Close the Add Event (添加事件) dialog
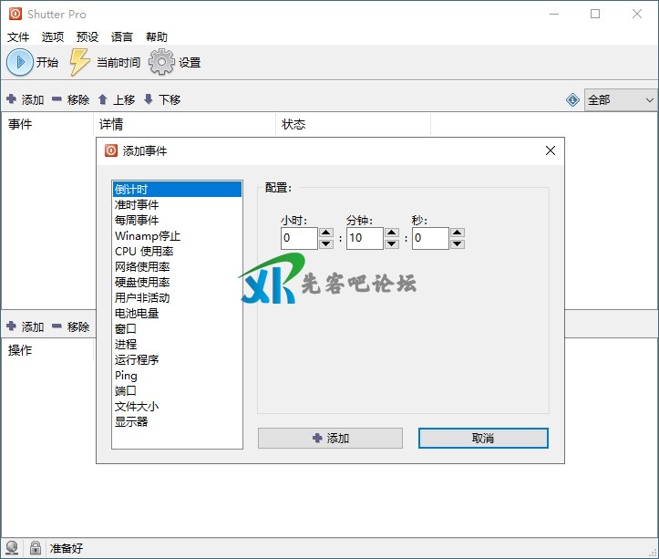 551,150
